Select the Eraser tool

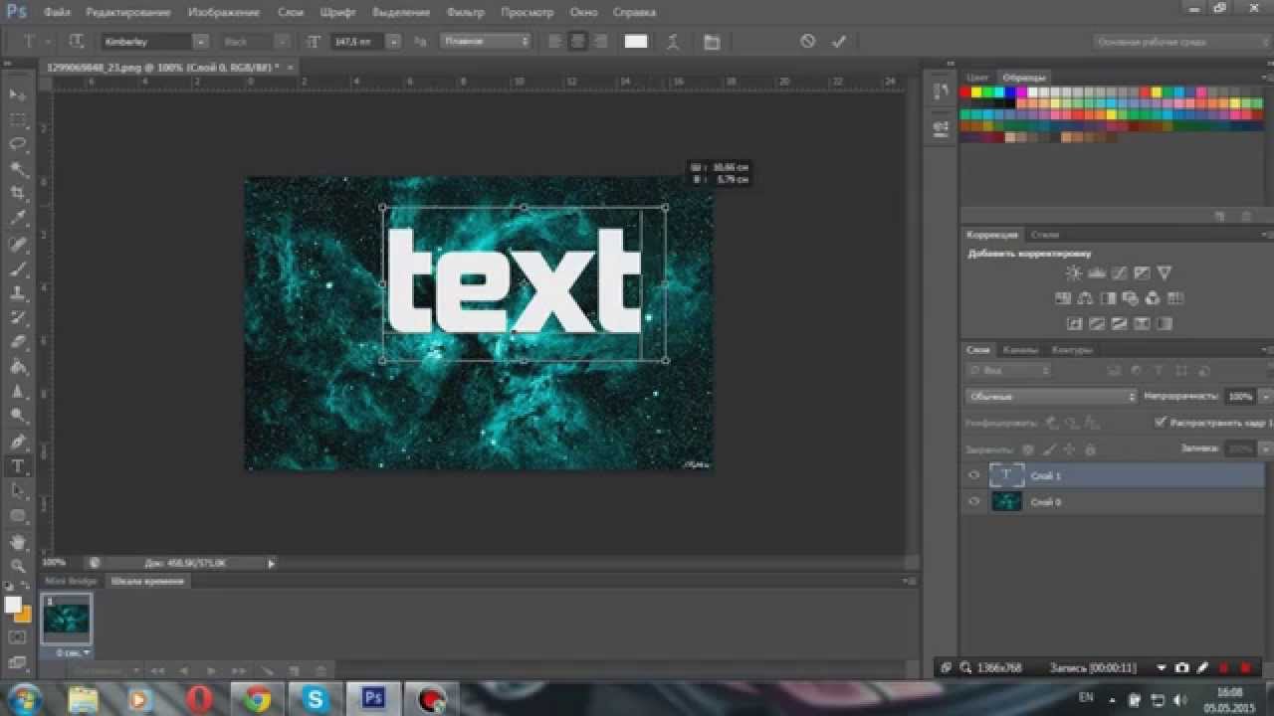point(18,343)
